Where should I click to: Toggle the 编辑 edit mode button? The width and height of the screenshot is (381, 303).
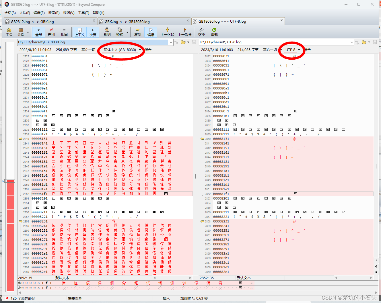coord(151,32)
